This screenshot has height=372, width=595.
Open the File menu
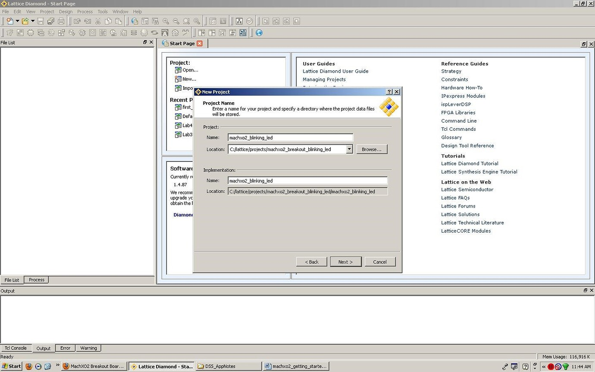5,12
